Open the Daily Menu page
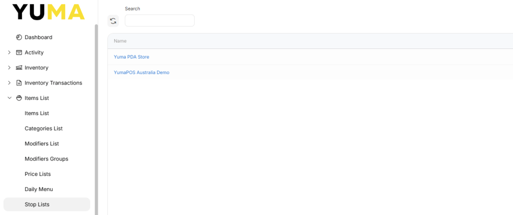 click(x=39, y=189)
